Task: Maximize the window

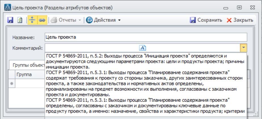Action: [x=240, y=7]
